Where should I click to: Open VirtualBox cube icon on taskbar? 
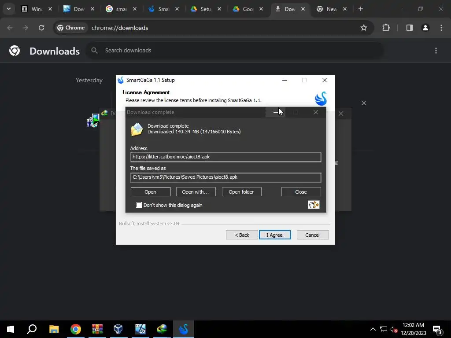point(118,329)
